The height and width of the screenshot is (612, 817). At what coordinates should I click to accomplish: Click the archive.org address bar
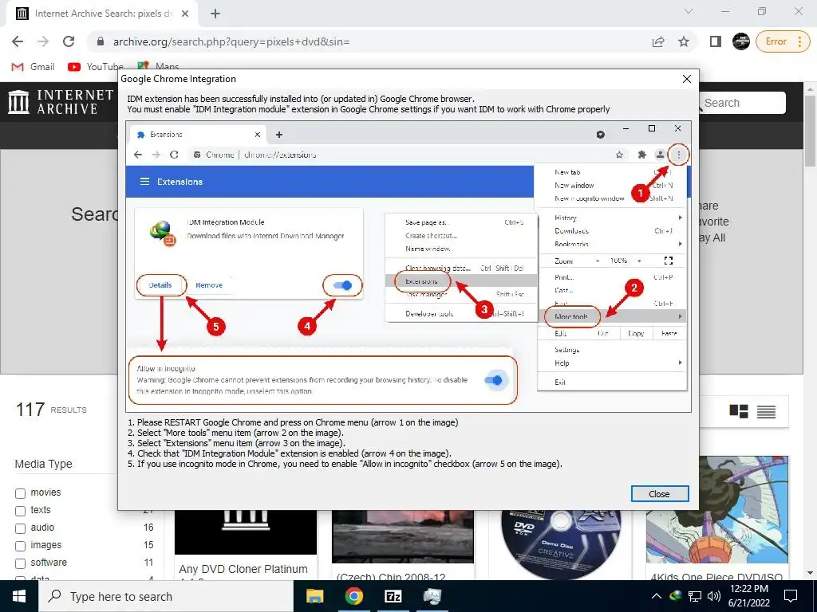[365, 41]
